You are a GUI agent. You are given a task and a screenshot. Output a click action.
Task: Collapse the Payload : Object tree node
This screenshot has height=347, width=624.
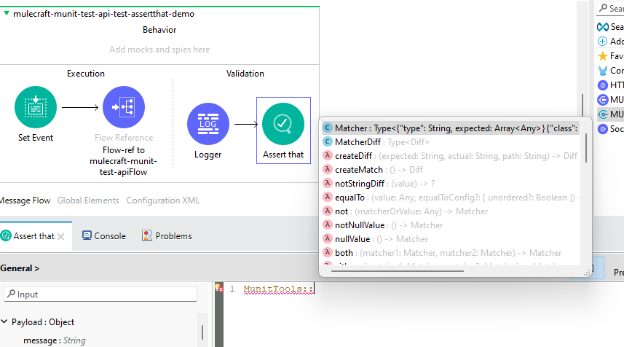(x=5, y=322)
